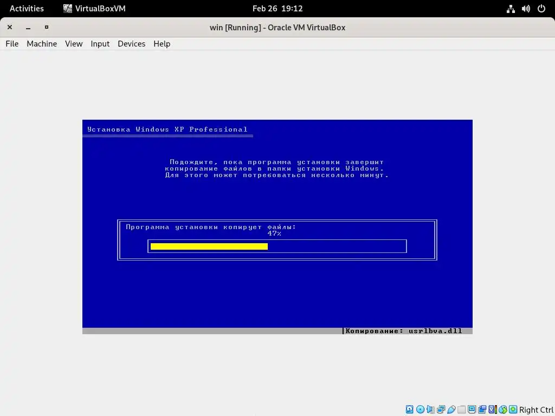
Task: Open the View menu
Action: 74,43
